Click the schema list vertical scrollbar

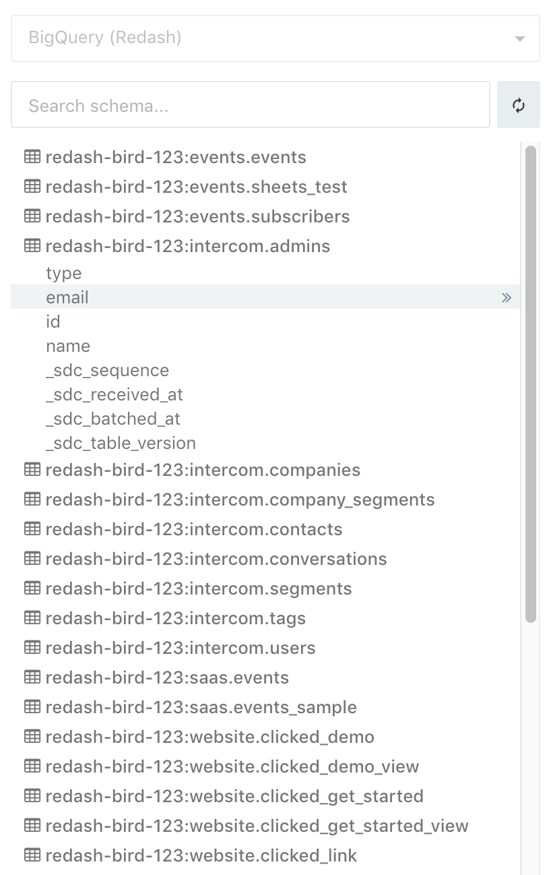coord(530,384)
